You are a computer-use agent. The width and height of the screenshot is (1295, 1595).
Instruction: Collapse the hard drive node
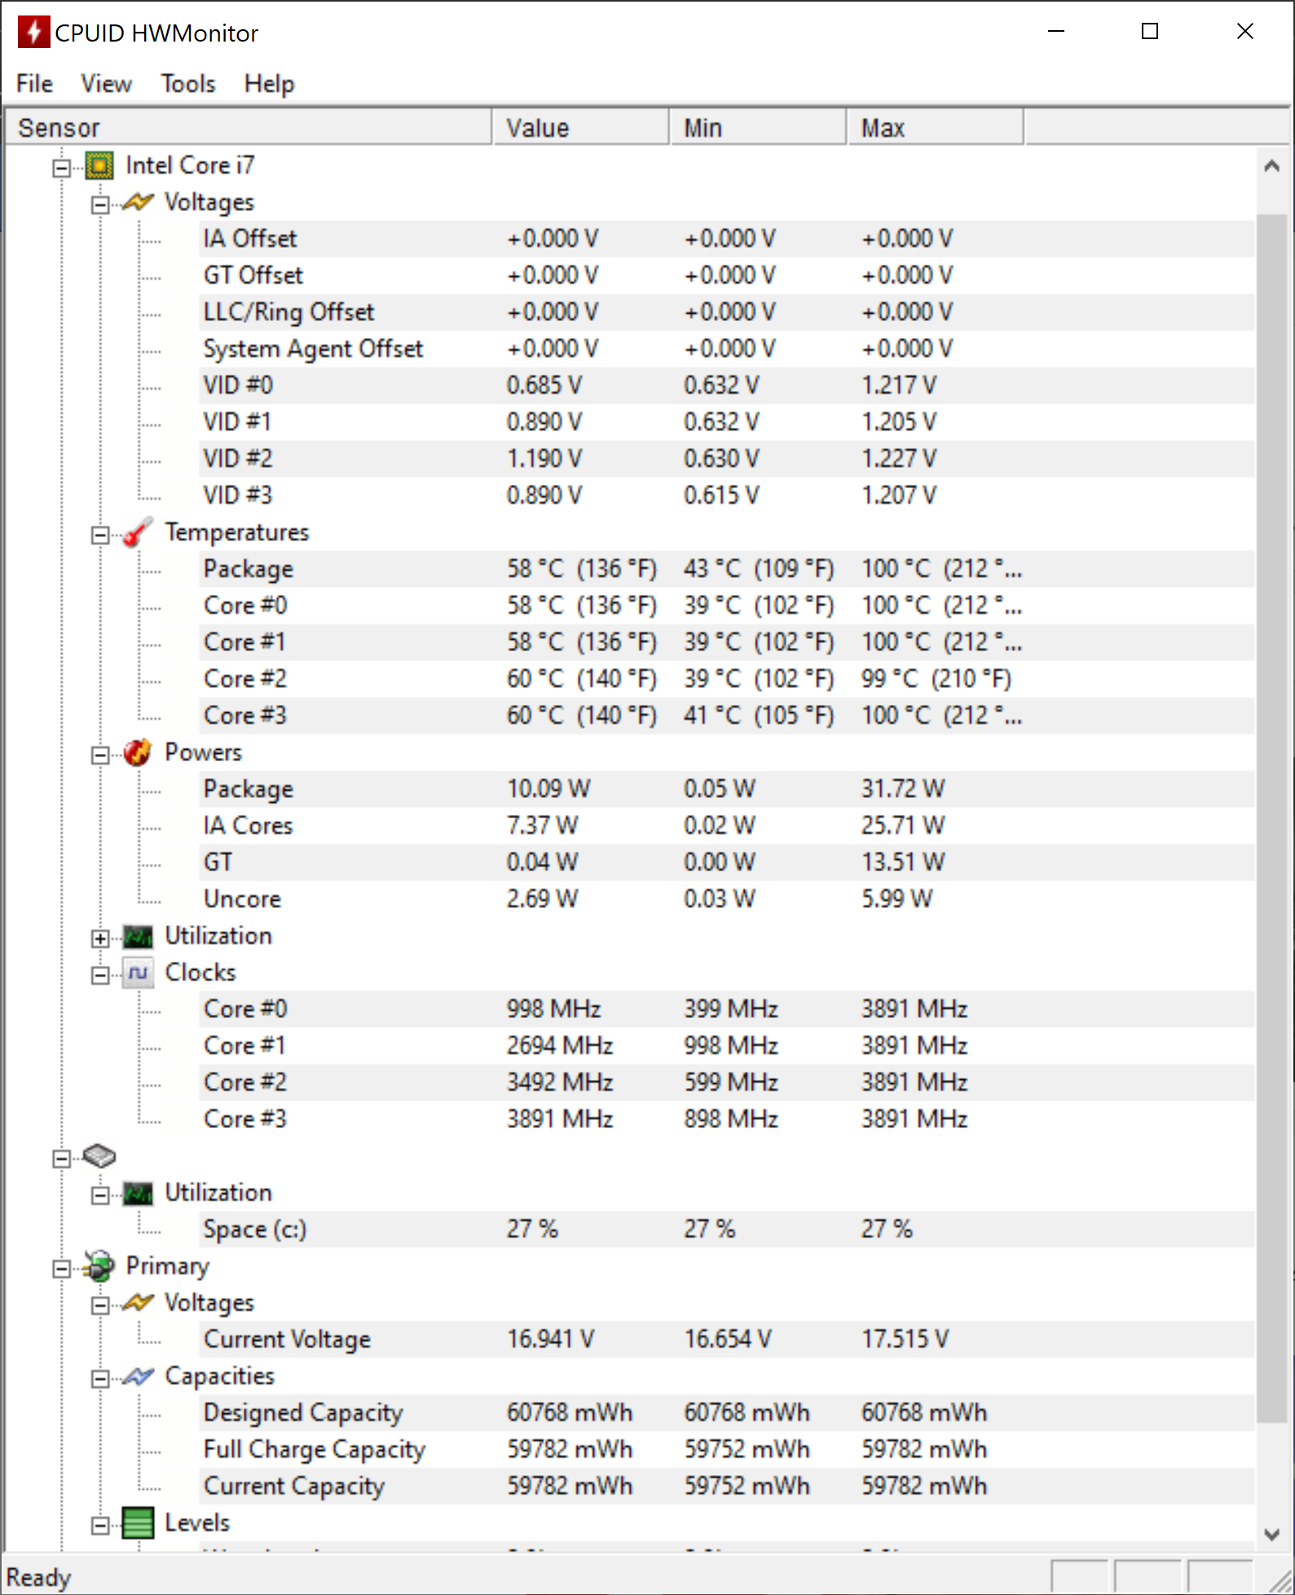61,1159
